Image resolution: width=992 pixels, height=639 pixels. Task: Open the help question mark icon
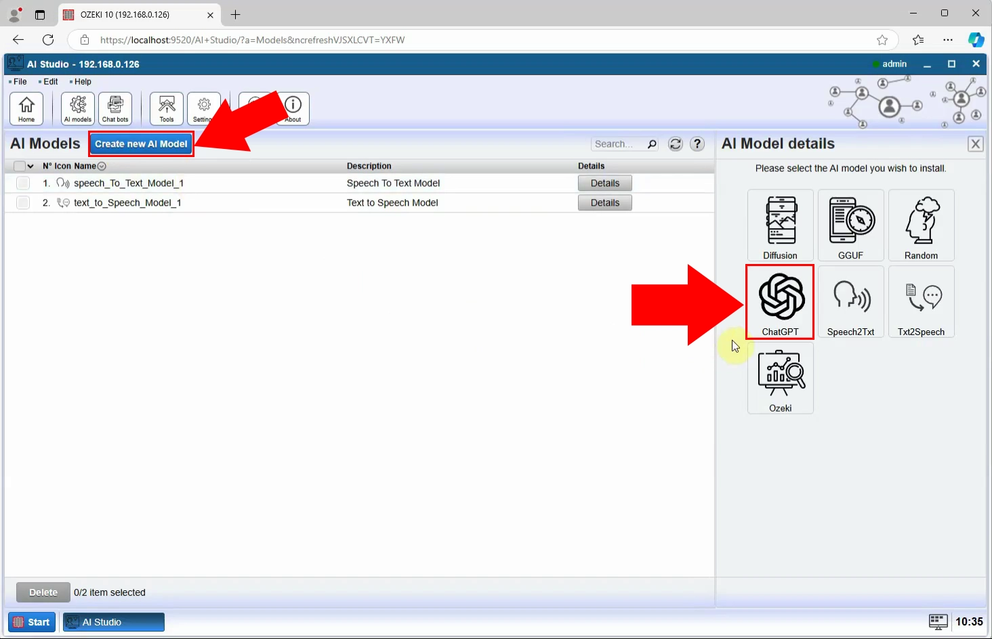click(697, 144)
